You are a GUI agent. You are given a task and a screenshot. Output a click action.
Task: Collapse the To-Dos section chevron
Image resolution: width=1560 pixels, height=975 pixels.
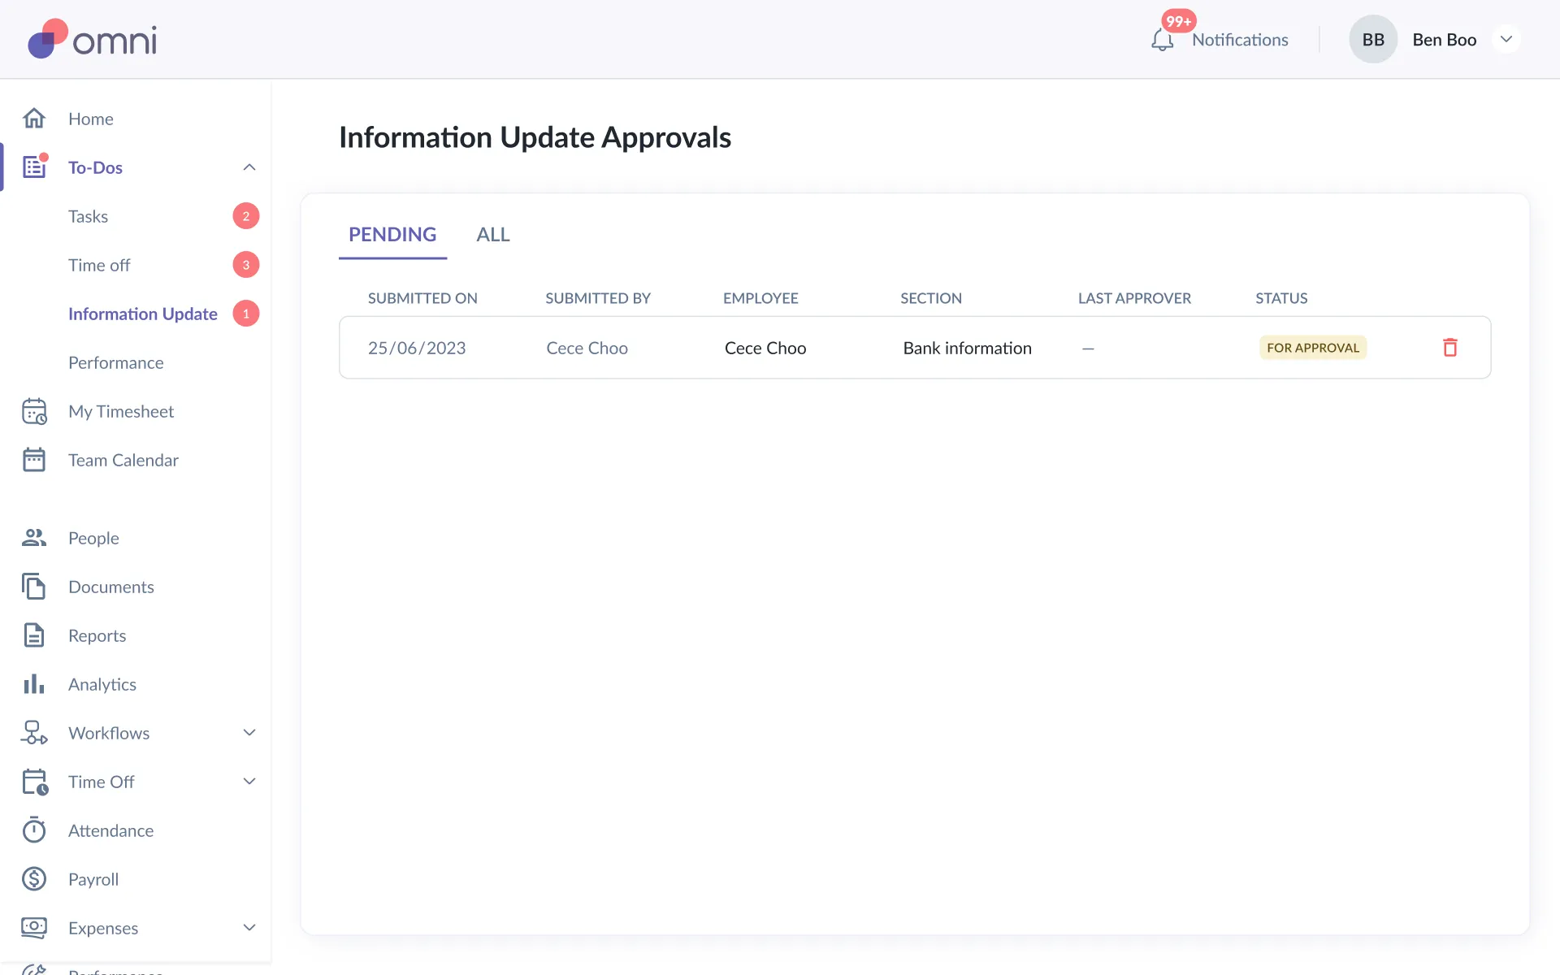(249, 167)
